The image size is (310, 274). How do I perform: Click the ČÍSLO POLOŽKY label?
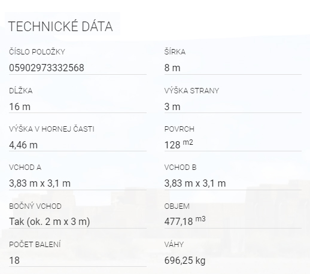coord(37,52)
